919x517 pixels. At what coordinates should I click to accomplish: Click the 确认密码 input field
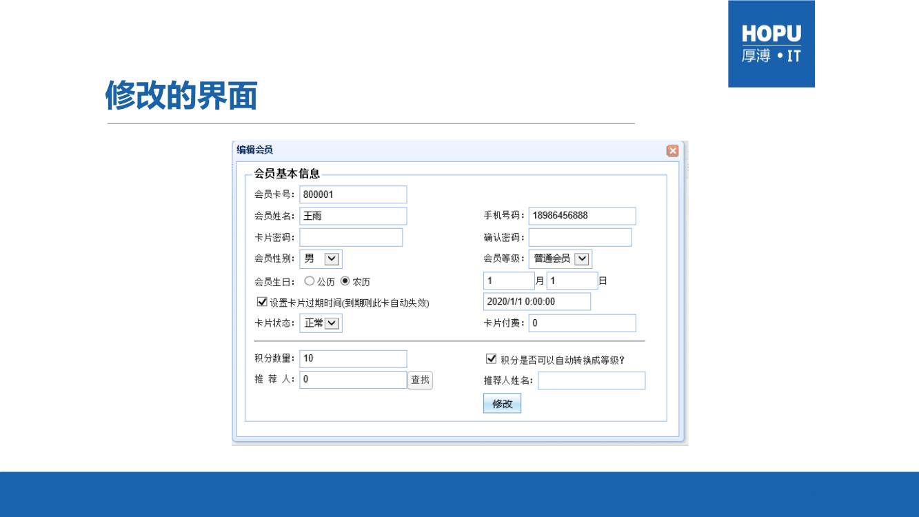point(580,237)
